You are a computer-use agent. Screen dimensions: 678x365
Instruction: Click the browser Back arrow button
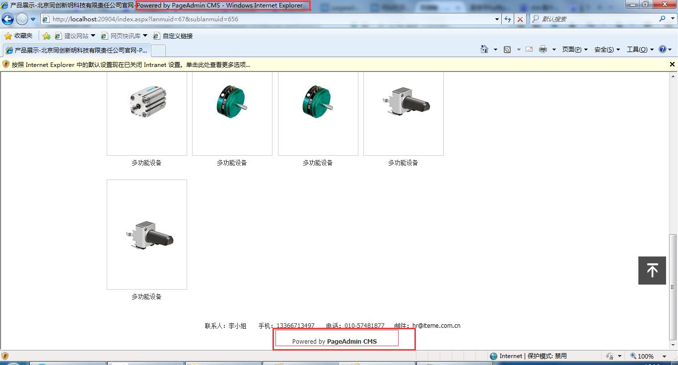pyautogui.click(x=7, y=19)
